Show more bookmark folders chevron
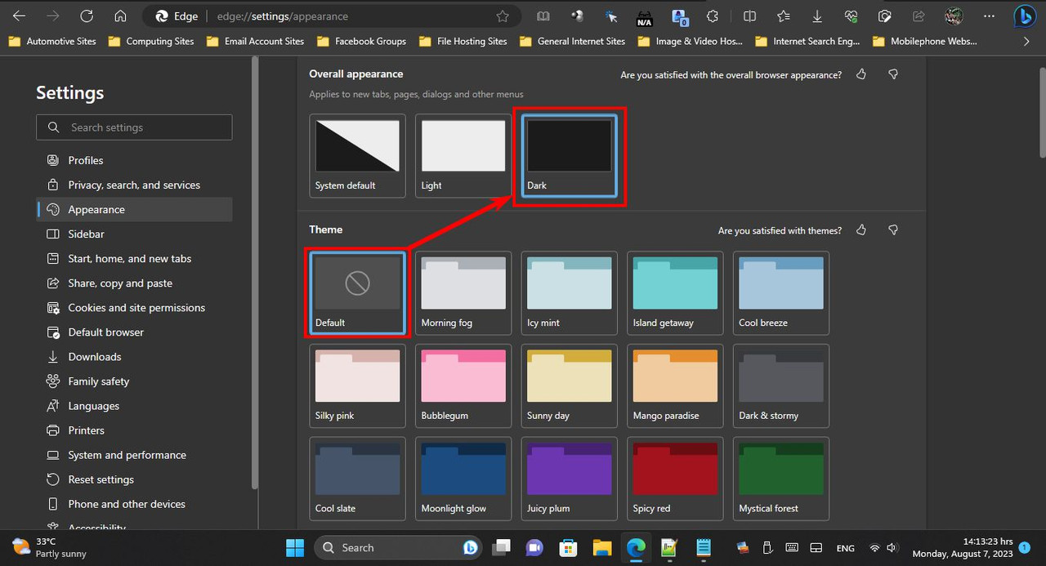The height and width of the screenshot is (566, 1046). [1026, 41]
